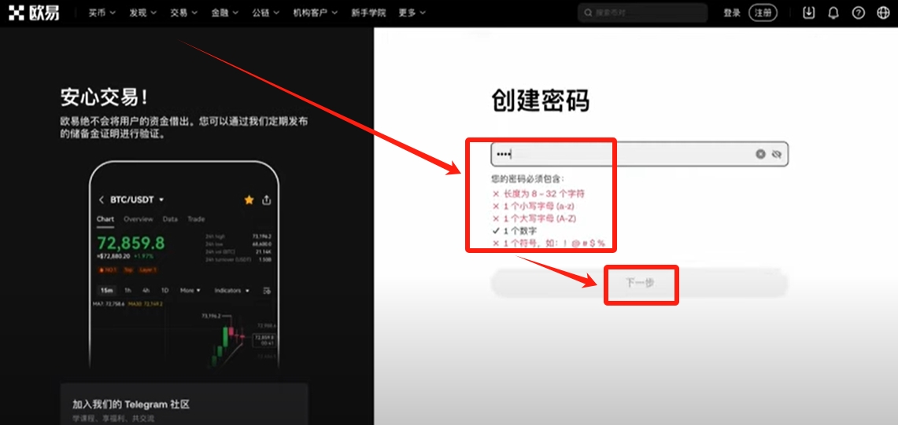Expand the 交易 dropdown menu
This screenshot has height=425, width=898.
pyautogui.click(x=183, y=13)
